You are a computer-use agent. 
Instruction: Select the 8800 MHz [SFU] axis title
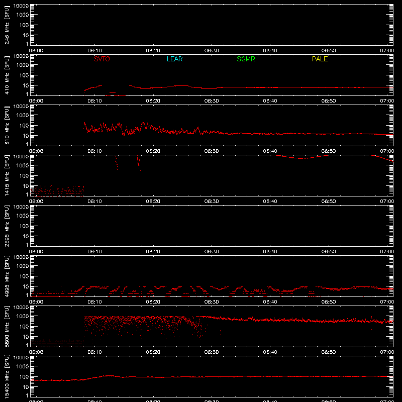pos(7,327)
